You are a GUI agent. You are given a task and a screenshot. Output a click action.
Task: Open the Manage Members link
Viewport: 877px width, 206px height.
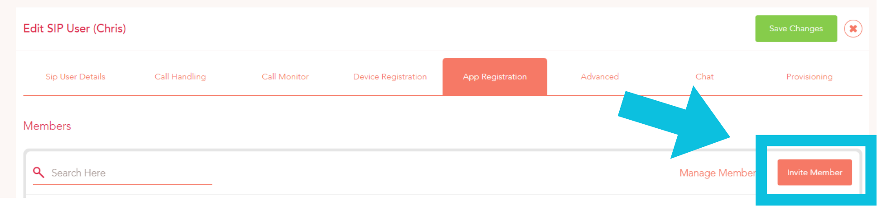718,173
